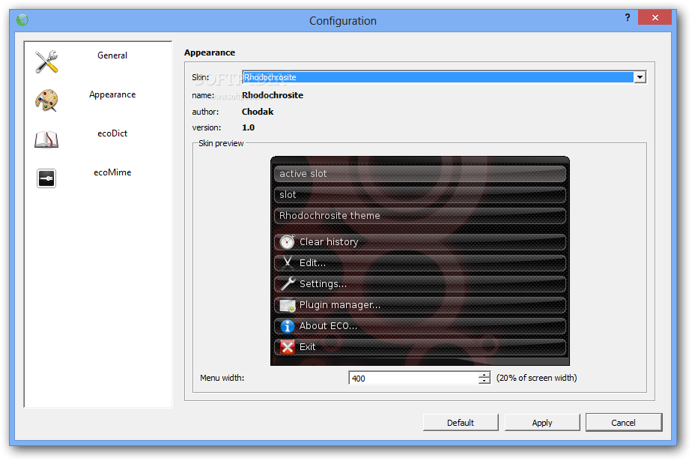Click the version value 1.0

coord(248,127)
